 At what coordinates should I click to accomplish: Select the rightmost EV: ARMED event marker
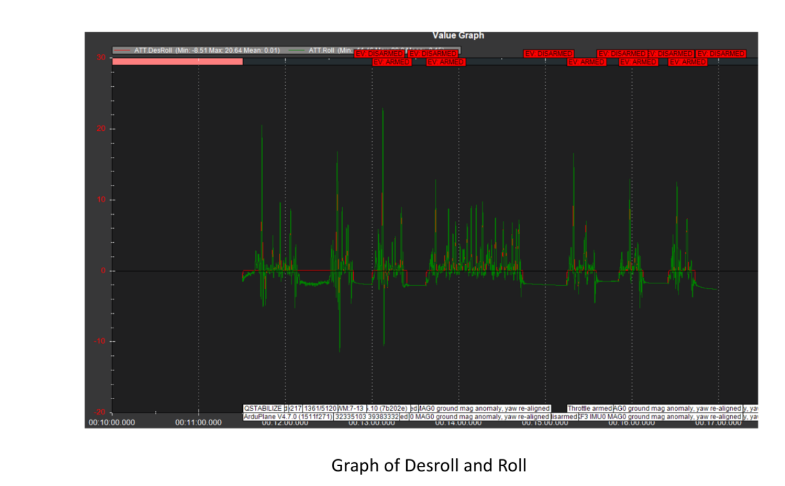688,62
